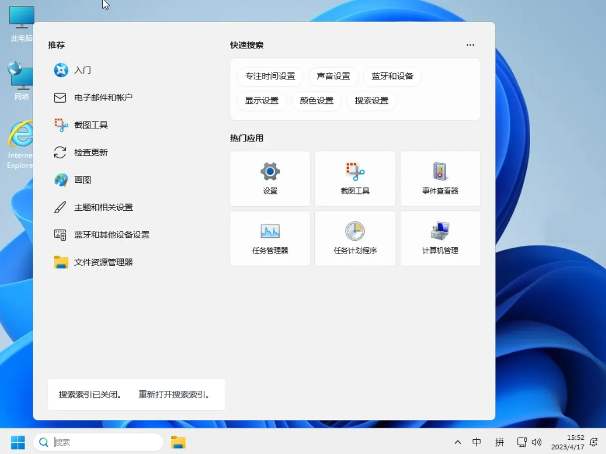Open volume flyout to adjust sound level

click(537, 442)
